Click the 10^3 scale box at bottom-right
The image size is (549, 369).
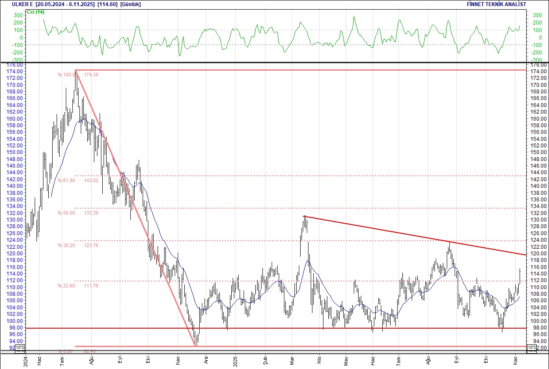(531, 348)
